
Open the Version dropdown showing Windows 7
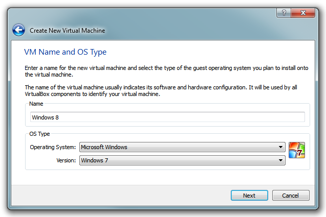click(182, 160)
